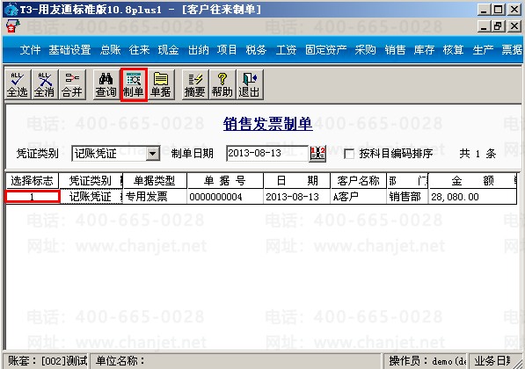Open the 总账 menu
Viewport: 525px width, 369px height.
[x=110, y=50]
